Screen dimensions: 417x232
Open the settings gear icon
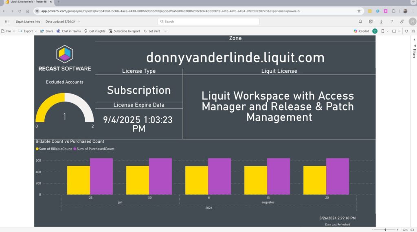pyautogui.click(x=371, y=22)
